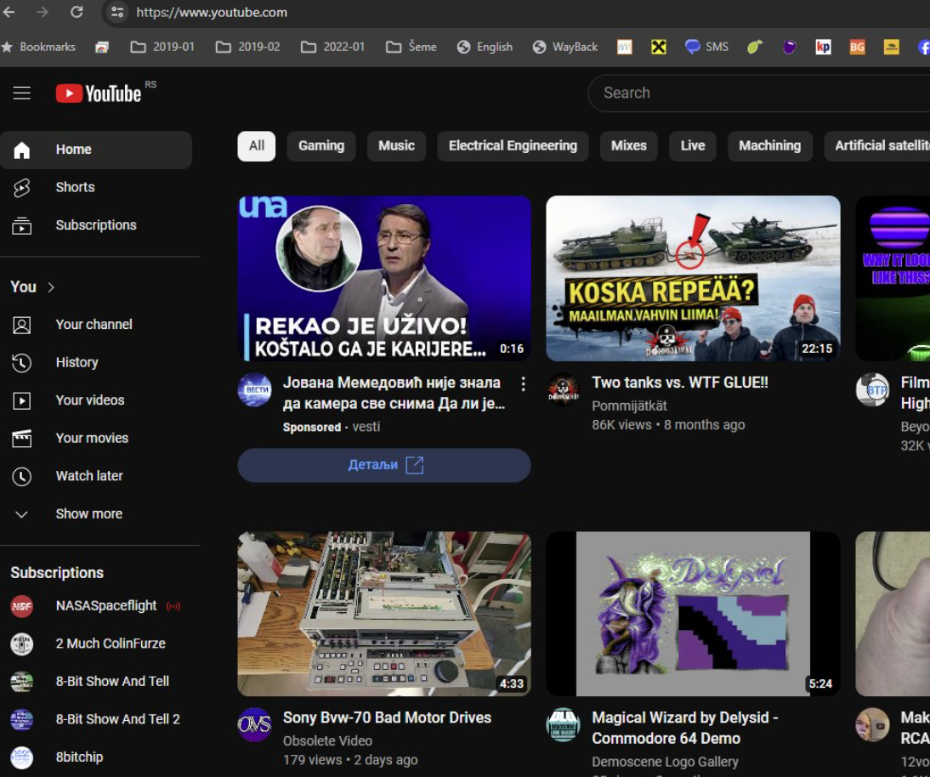Open Magical Wizard by Delysid title
This screenshot has height=777, width=930.
[x=685, y=728]
